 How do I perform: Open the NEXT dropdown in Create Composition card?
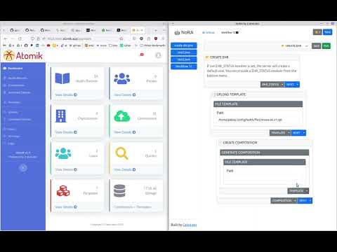pos(305,200)
